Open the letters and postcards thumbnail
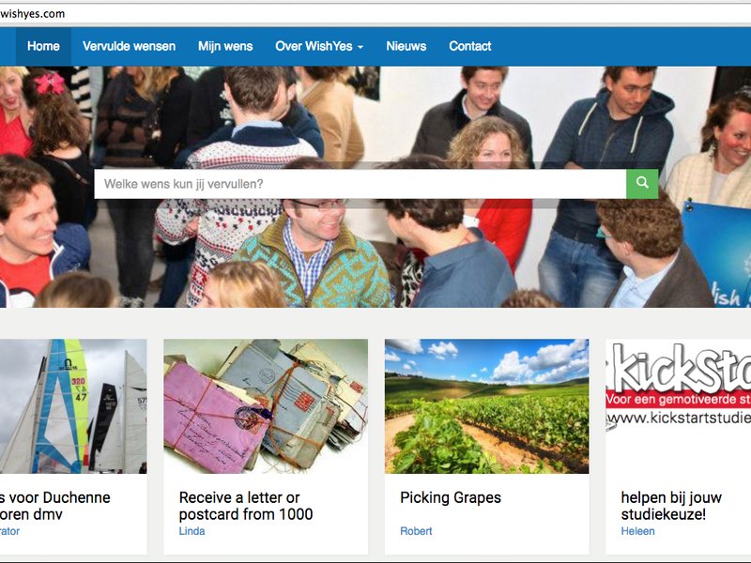 pyautogui.click(x=266, y=406)
